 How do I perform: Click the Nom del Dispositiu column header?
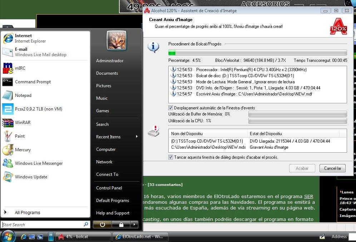pos(208,133)
